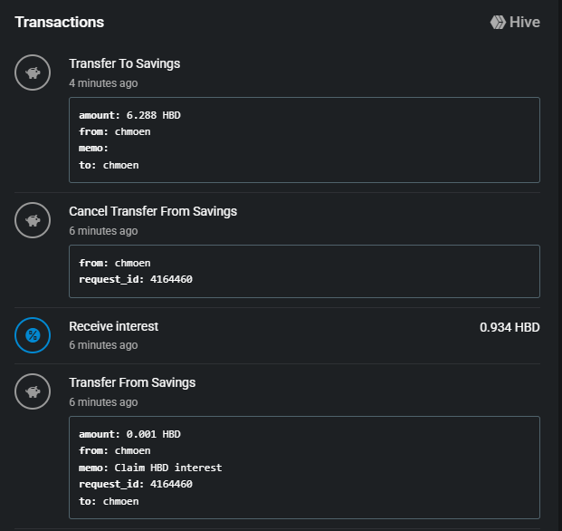Screen dimensions: 562x531
Task: Click the 0.934 HBD interest amount
Action: [510, 327]
